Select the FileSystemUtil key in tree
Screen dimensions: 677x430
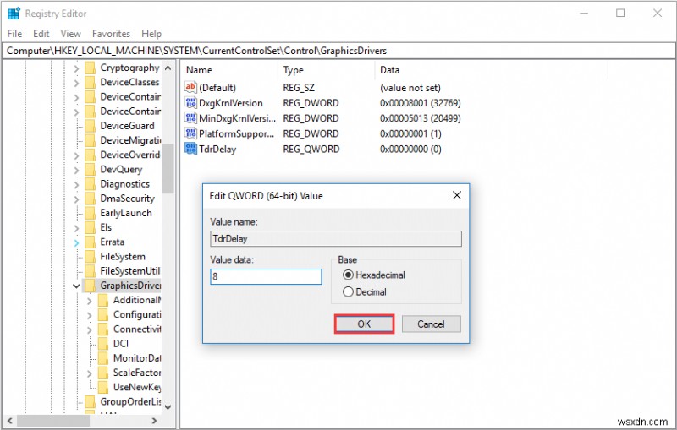129,271
